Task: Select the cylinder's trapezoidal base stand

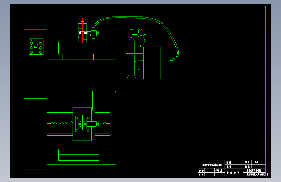Action: click(x=132, y=77)
